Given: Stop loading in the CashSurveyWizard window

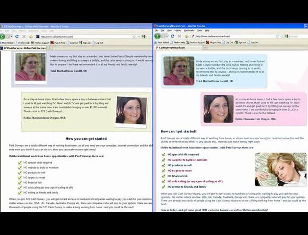Looking at the screenshot, I should (x=179, y=36).
